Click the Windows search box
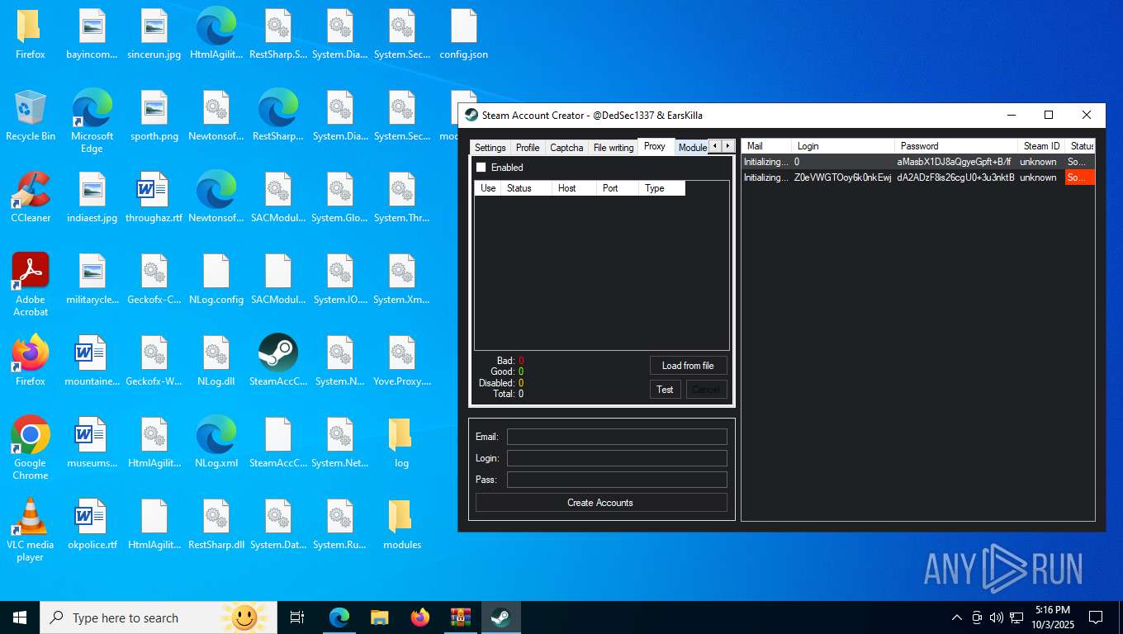Screen dimensions: 1123x634 click(159, 617)
